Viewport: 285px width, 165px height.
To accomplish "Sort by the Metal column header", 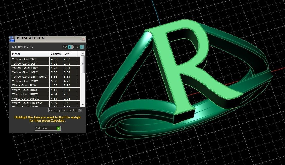I will pyautogui.click(x=30, y=54).
